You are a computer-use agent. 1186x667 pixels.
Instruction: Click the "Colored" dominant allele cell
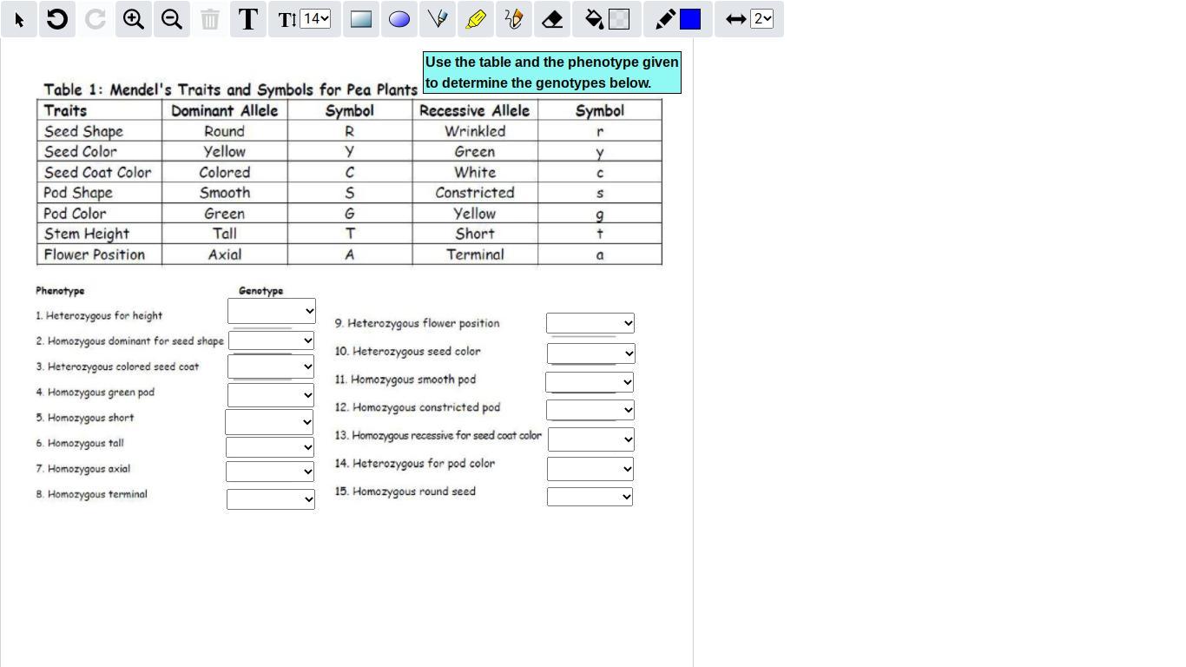click(224, 172)
